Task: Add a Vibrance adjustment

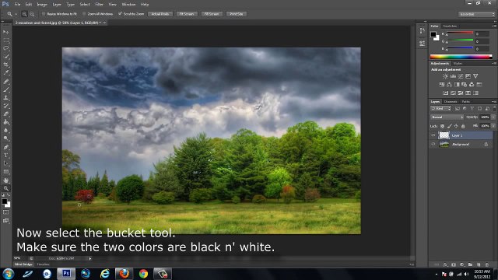Action: click(x=475, y=76)
